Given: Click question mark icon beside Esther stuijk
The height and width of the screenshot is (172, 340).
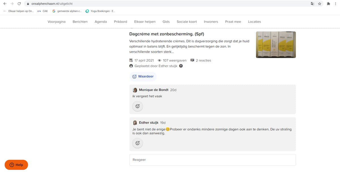Looking at the screenshot, I should click(x=181, y=66).
